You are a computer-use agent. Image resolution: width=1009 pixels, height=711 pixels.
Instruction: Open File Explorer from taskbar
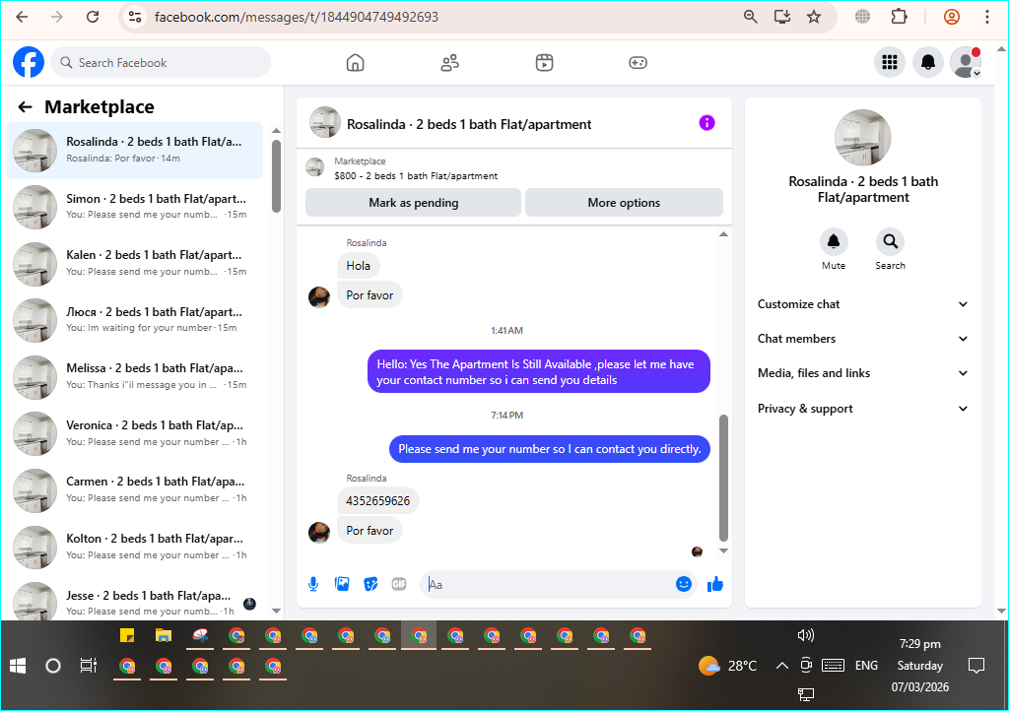tap(164, 636)
